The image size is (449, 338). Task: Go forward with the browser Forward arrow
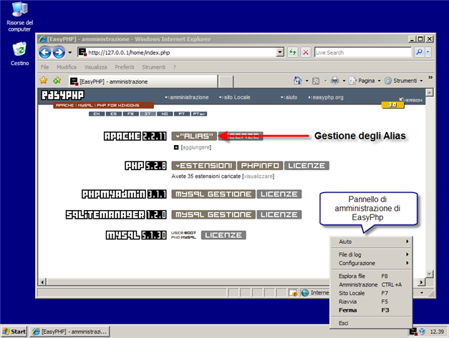[x=59, y=53]
